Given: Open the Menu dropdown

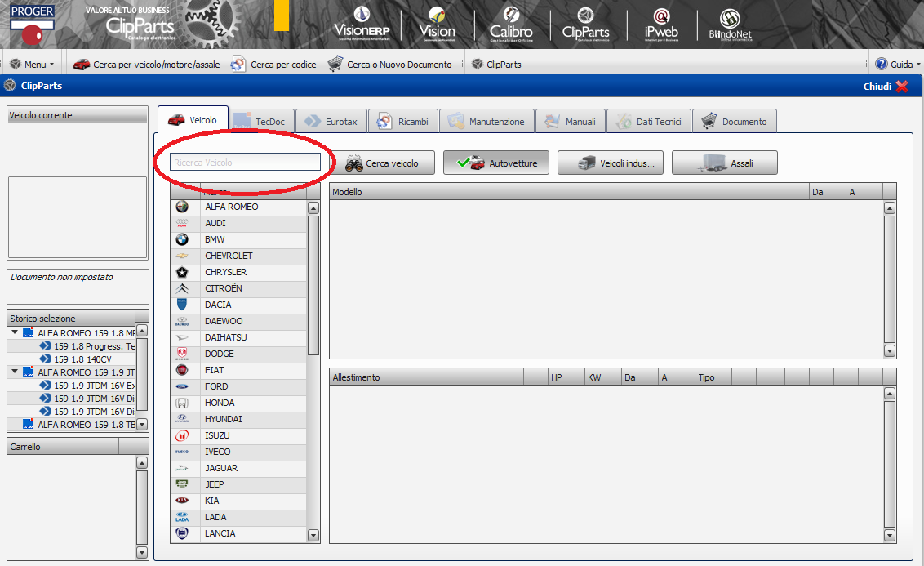Looking at the screenshot, I should [33, 65].
